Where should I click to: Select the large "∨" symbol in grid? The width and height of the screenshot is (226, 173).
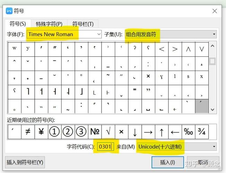tap(202, 49)
